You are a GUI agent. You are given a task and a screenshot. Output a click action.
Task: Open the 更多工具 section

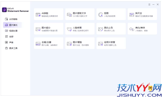12,48
